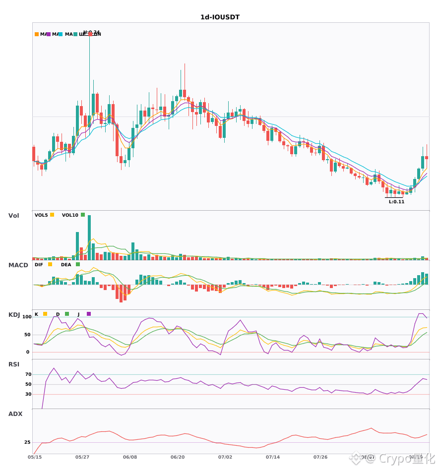This screenshot has width=439, height=471.
Task: Click the yellow DIF legend swatch
Action: tap(50, 264)
